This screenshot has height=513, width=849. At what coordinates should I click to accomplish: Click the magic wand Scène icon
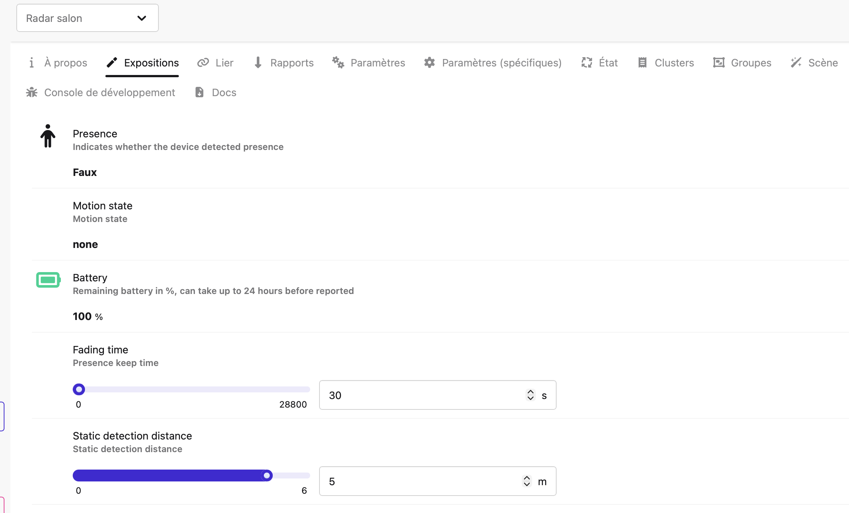click(x=796, y=63)
